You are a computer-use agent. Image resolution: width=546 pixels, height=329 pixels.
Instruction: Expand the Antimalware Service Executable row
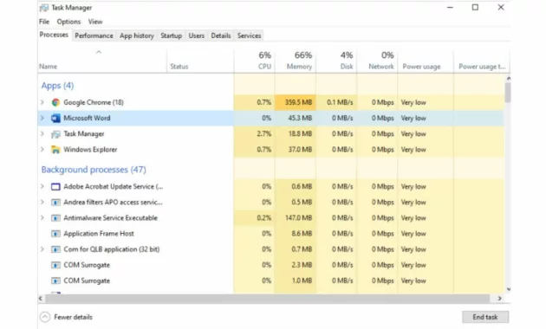pos(42,217)
